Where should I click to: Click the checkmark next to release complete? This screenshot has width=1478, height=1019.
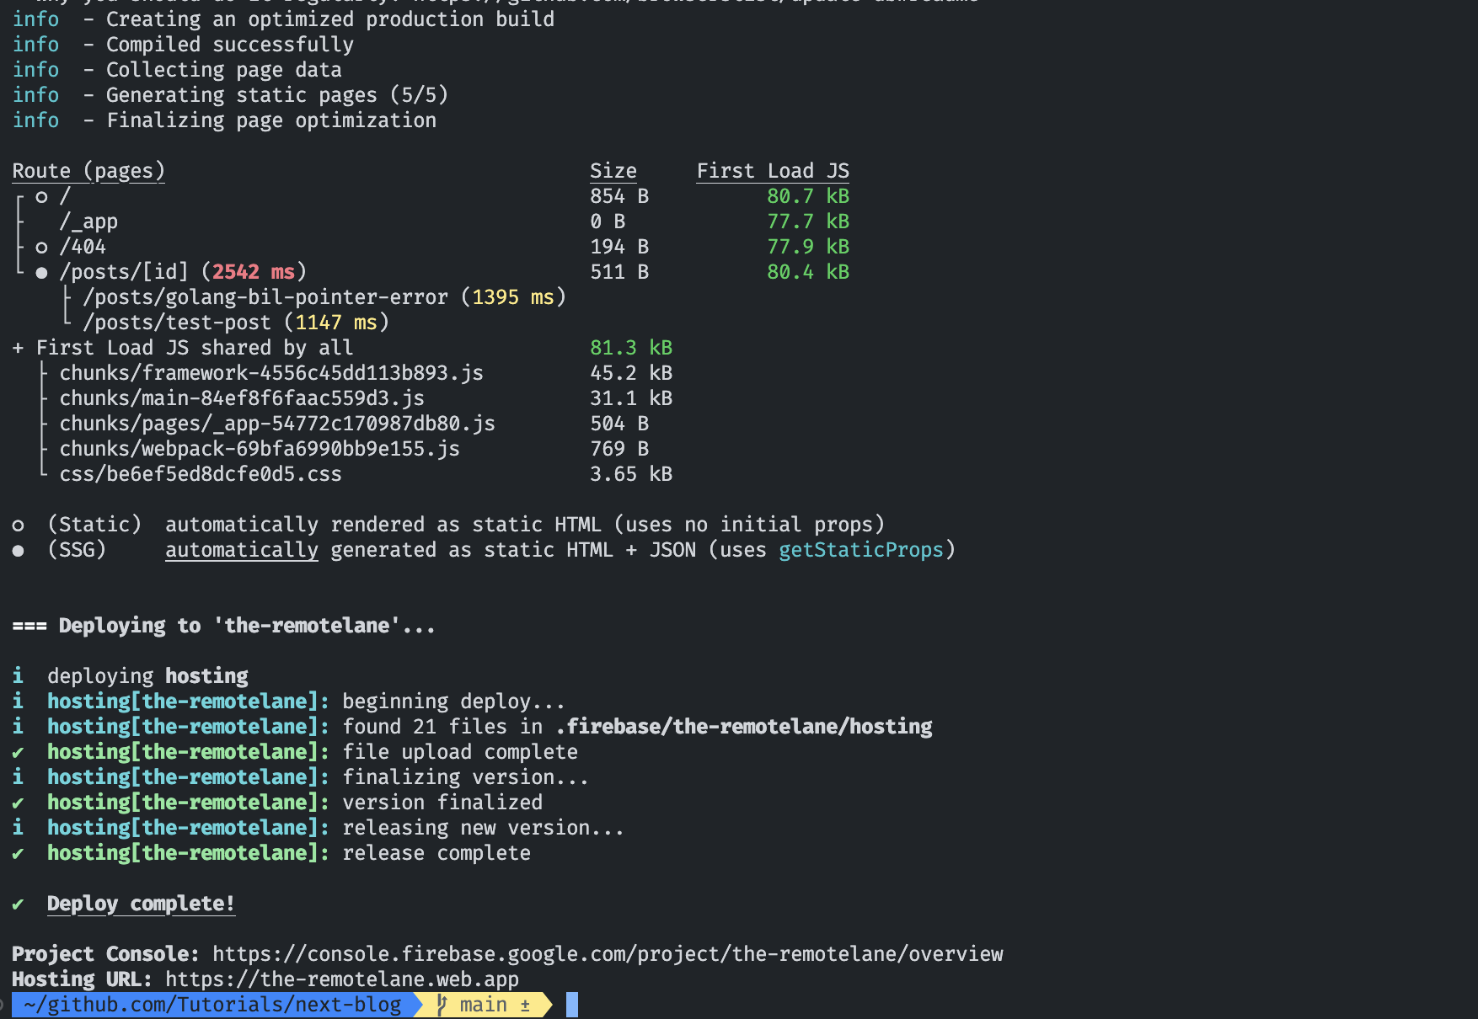click(x=18, y=853)
